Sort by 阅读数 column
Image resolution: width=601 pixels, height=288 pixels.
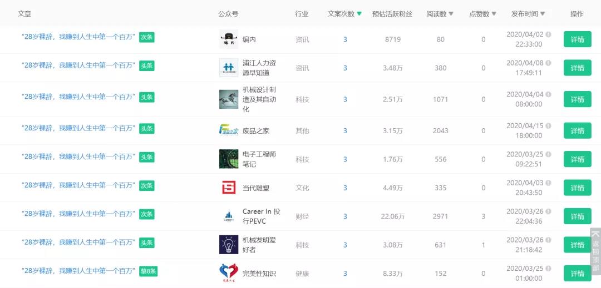451,14
